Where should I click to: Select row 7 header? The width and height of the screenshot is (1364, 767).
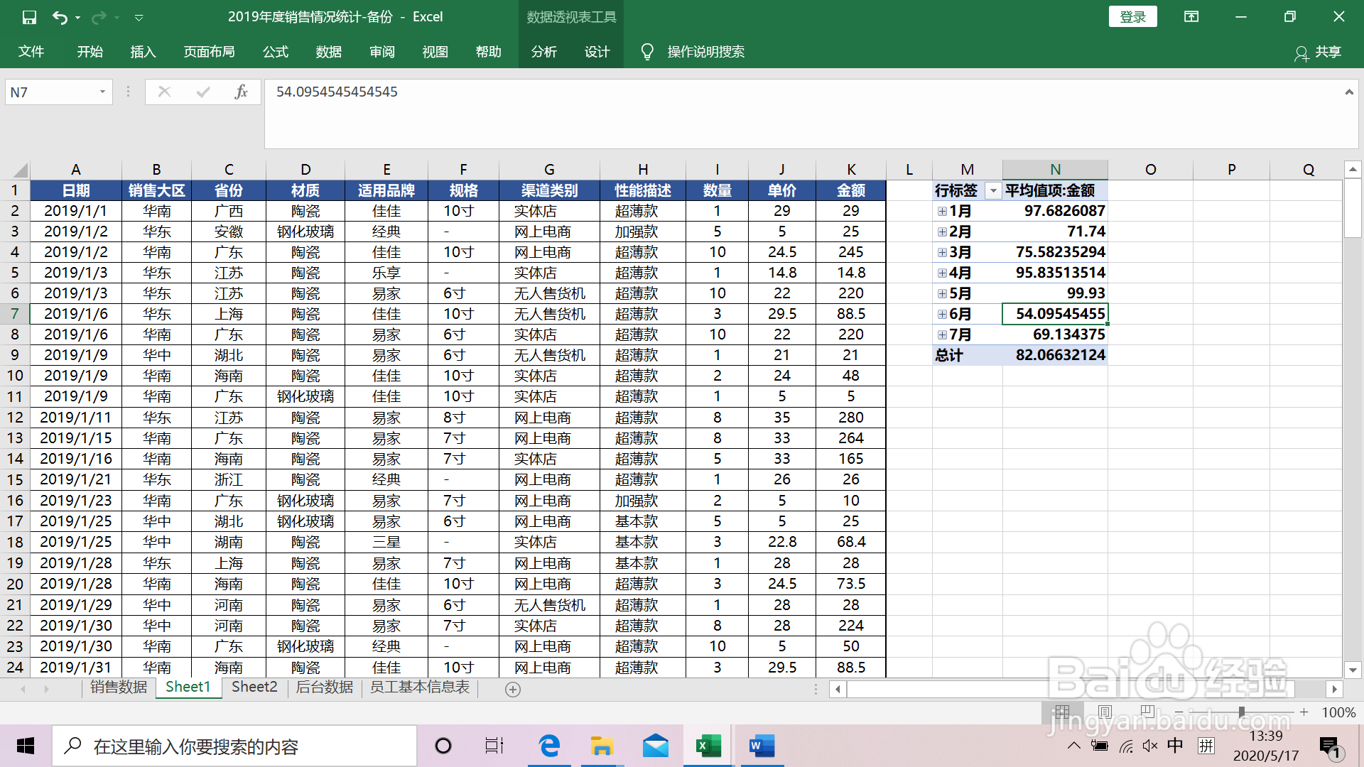[14, 314]
